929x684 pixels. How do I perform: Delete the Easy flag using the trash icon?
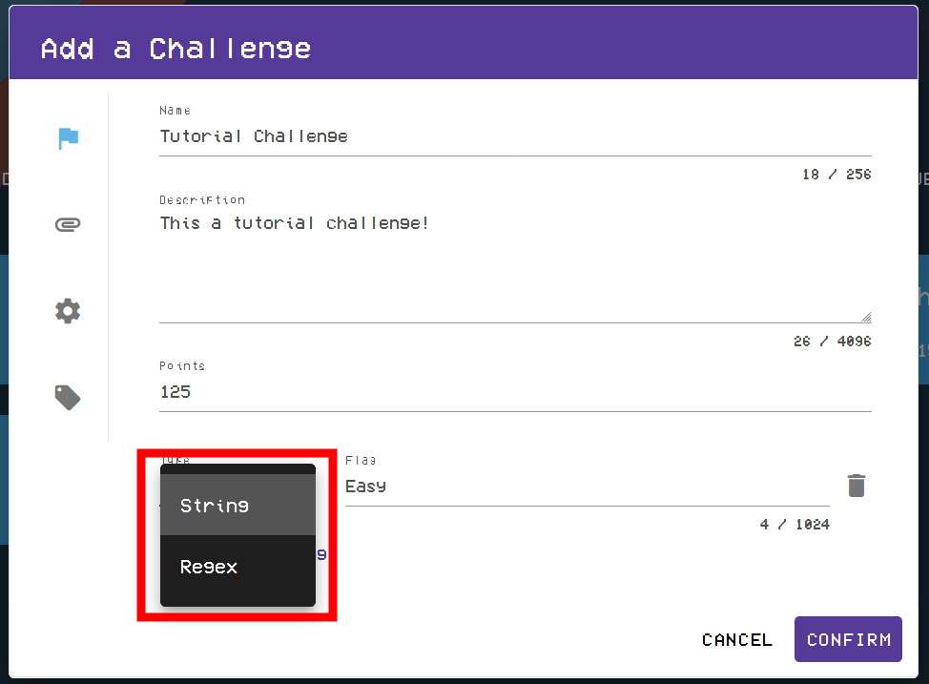coord(856,485)
